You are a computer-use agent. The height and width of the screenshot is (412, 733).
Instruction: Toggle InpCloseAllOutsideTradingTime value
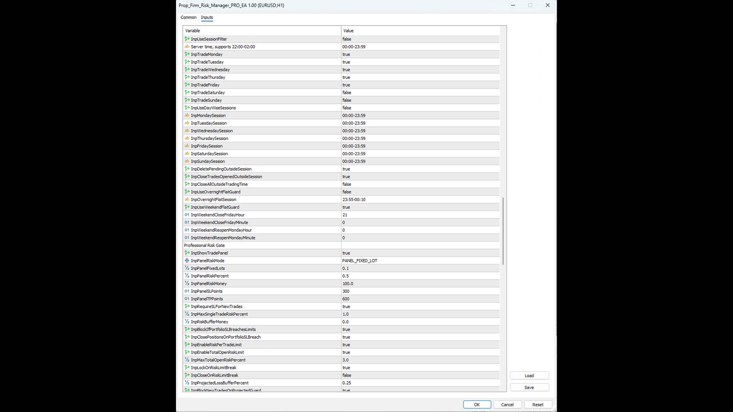click(x=420, y=184)
